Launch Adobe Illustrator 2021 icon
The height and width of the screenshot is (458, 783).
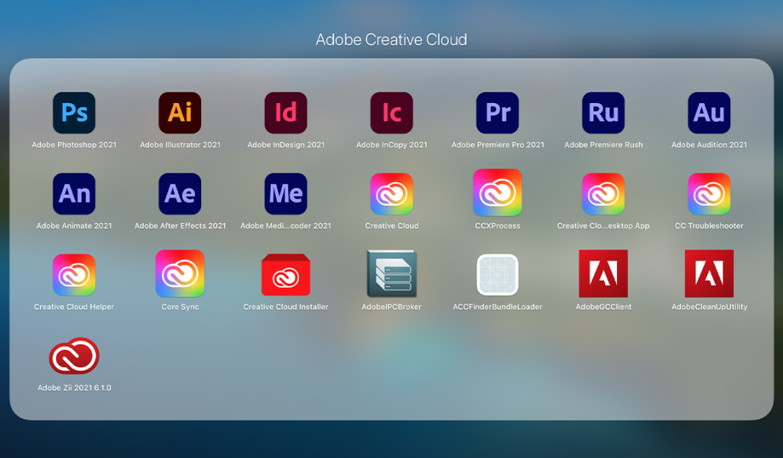click(x=180, y=113)
